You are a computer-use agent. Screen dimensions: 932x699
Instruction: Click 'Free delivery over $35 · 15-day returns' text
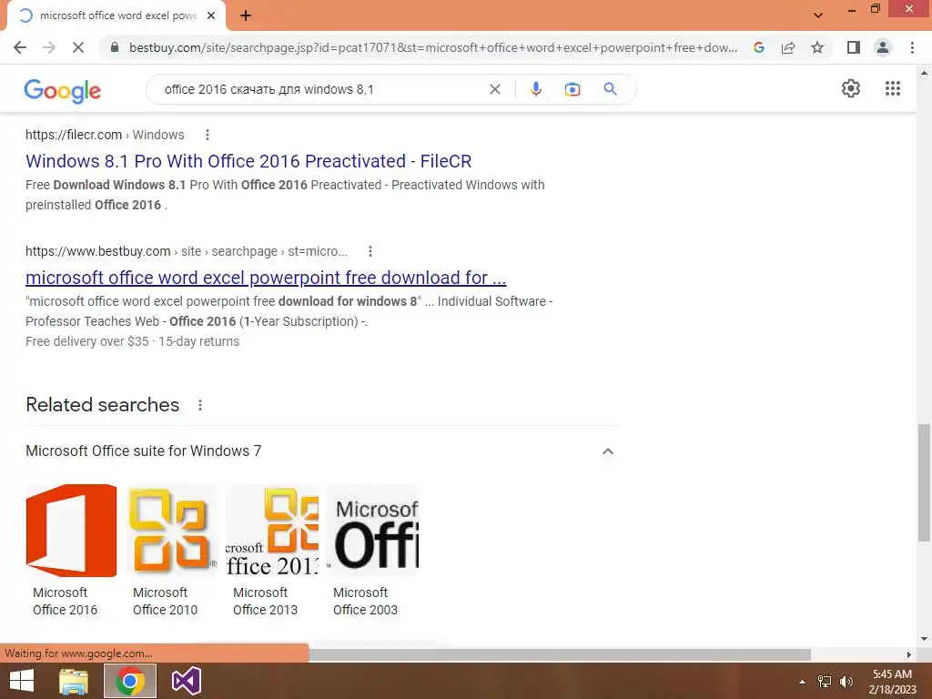133,342
